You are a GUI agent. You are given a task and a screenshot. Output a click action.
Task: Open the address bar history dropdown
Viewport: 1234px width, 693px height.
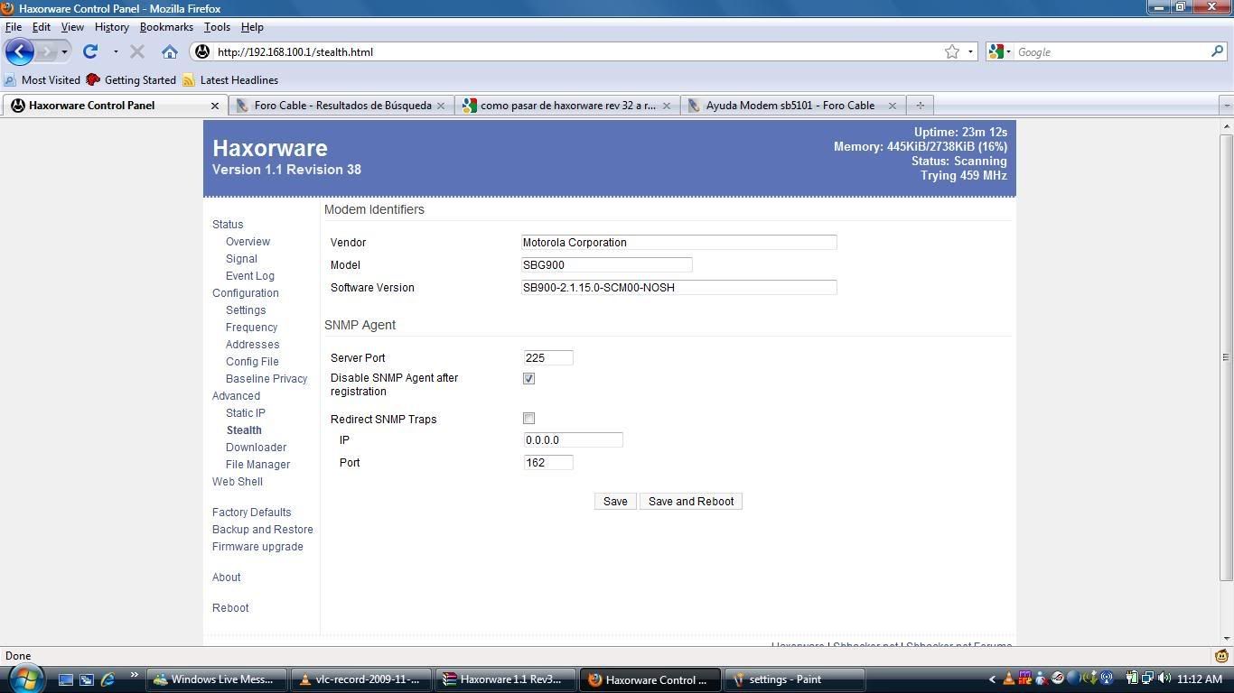coord(970,52)
